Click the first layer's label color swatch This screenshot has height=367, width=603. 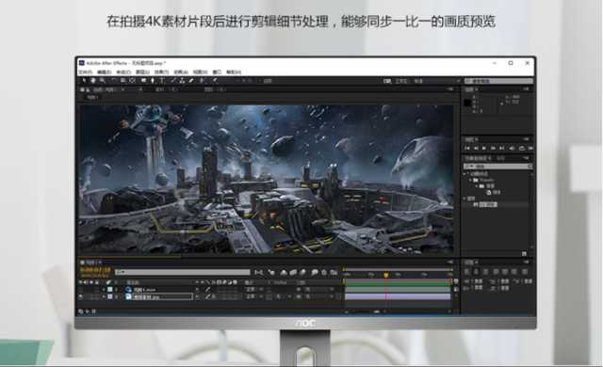tap(110, 290)
